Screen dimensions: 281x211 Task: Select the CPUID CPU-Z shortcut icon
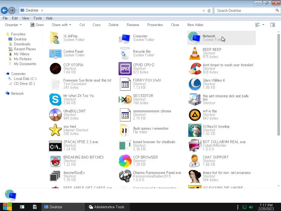tap(125, 68)
